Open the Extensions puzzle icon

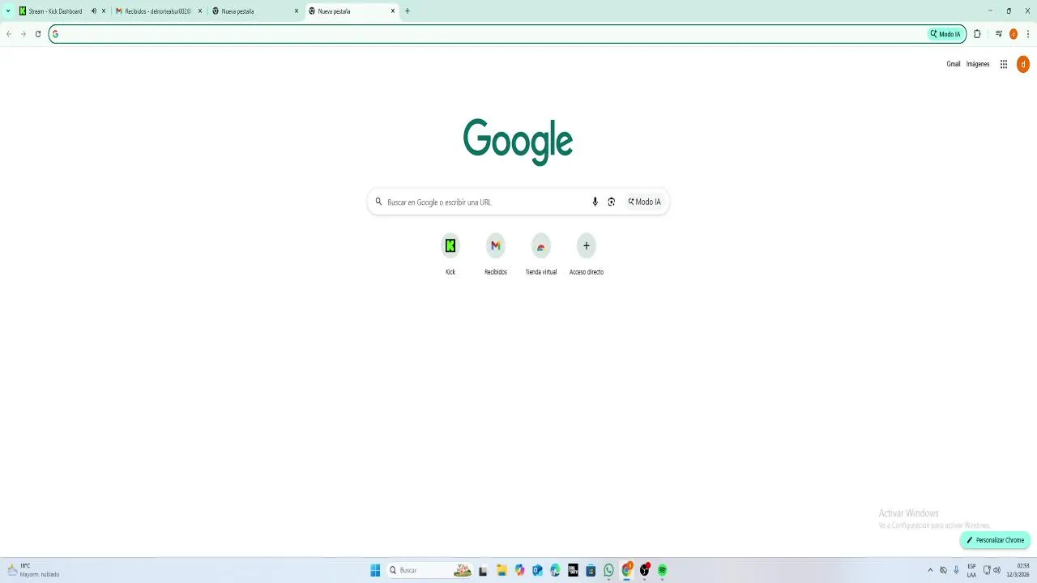point(977,34)
